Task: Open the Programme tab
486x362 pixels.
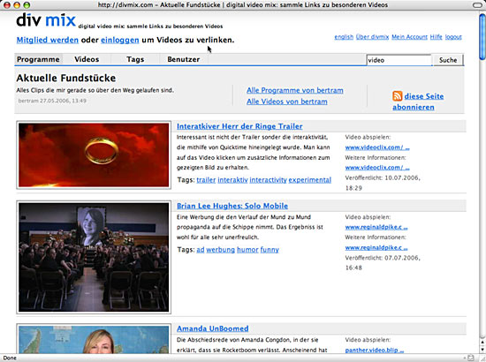Action: point(38,59)
